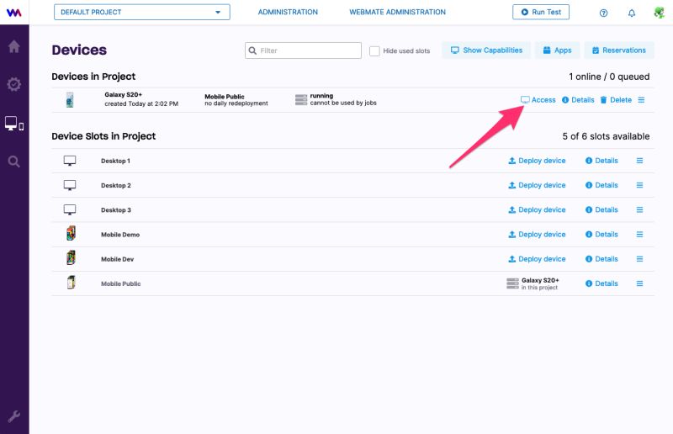The width and height of the screenshot is (673, 434).
Task: Open hamburger menu for Desktop 3 slot
Action: pyautogui.click(x=639, y=209)
